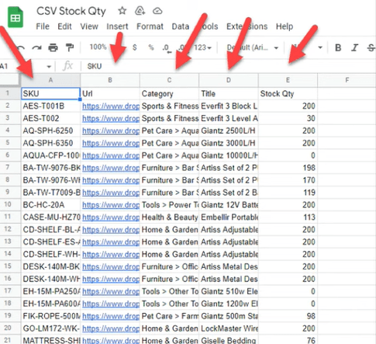Image resolution: width=376 pixels, height=344 pixels.
Task: Select cell LockMaster Wire
Action: (x=229, y=328)
